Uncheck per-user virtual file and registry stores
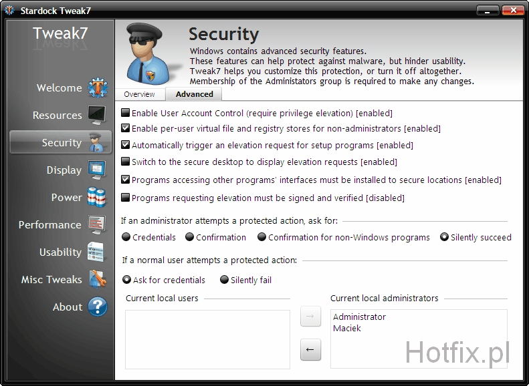 coord(125,128)
